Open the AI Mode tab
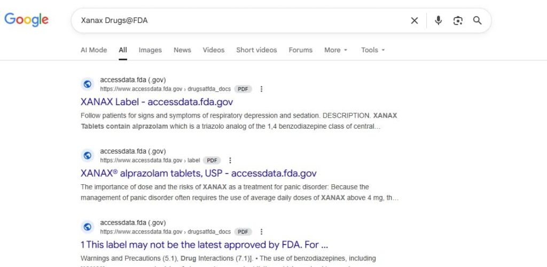The height and width of the screenshot is (267, 547). coord(93,50)
